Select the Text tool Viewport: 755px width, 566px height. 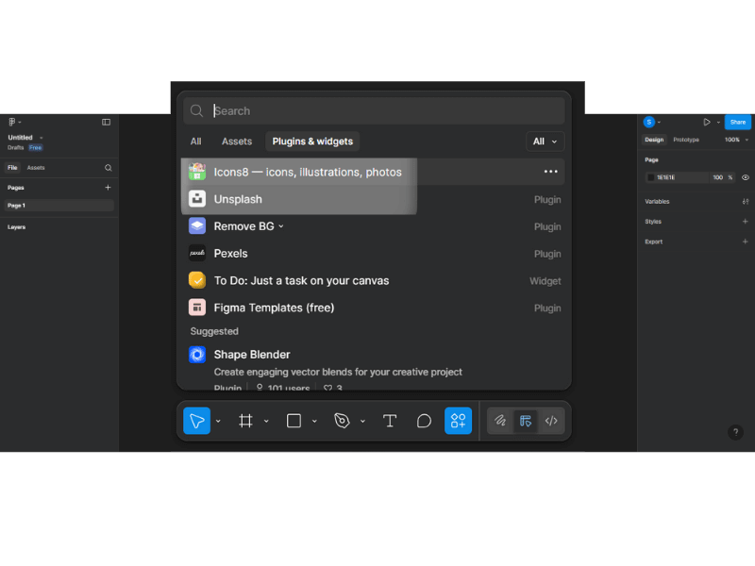coord(390,421)
